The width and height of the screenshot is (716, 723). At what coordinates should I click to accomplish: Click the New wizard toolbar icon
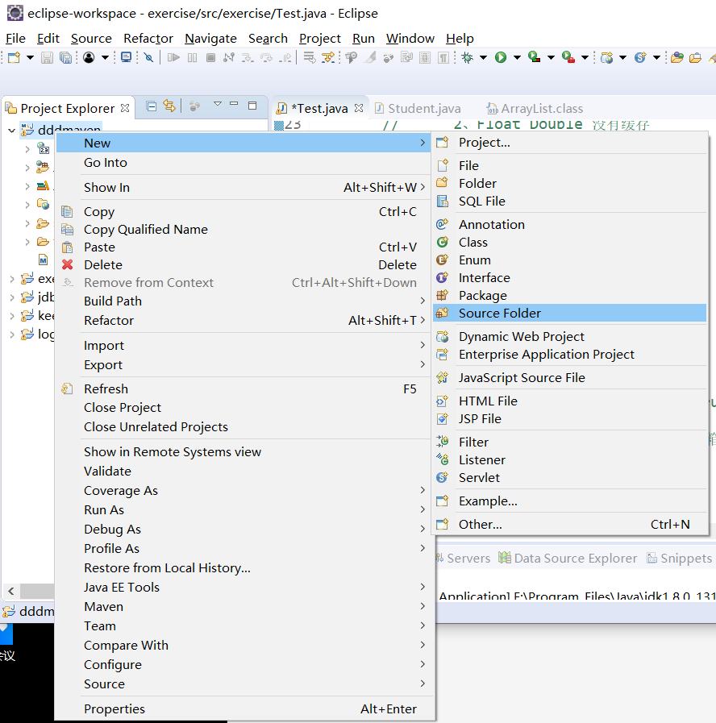[14, 58]
